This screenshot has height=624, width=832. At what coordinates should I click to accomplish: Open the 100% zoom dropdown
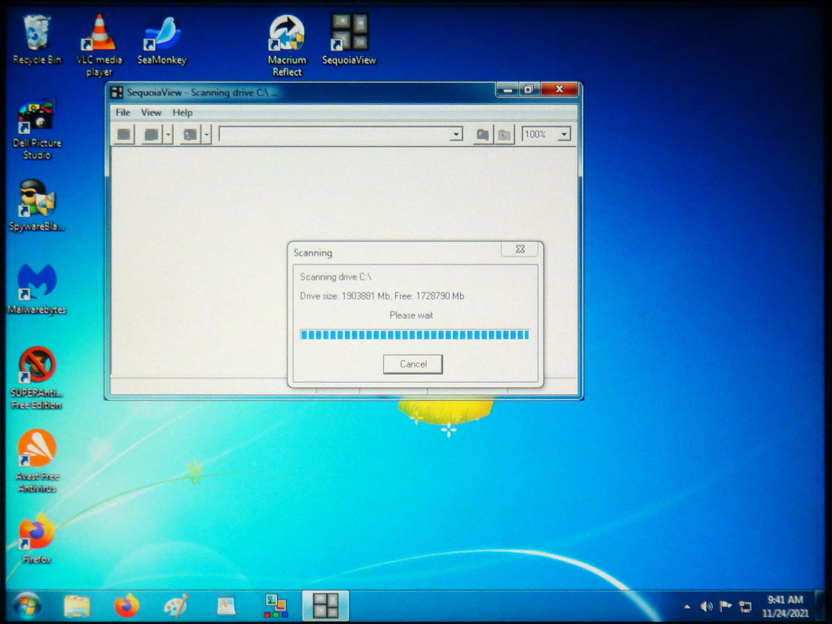(564, 135)
